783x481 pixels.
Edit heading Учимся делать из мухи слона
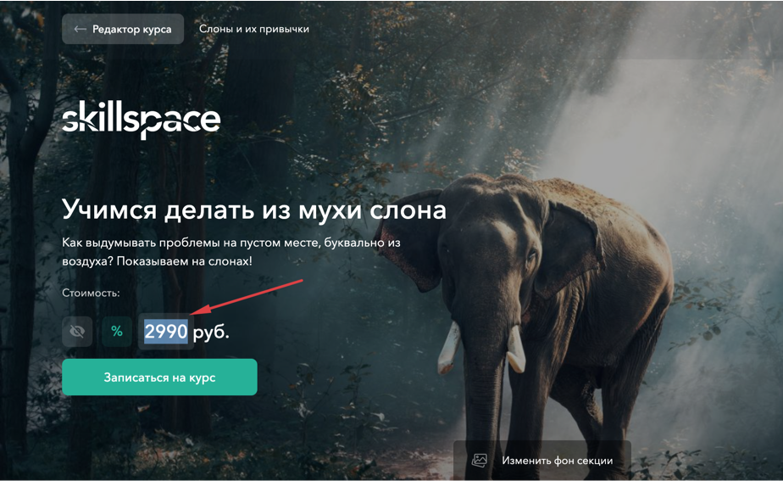(x=253, y=210)
